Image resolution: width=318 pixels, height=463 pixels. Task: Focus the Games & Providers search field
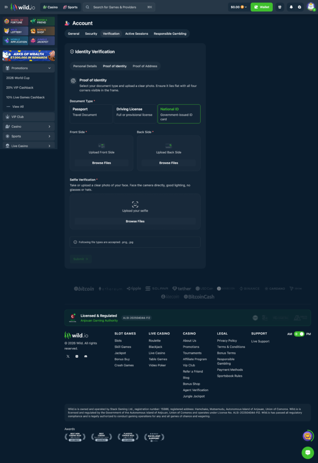click(119, 7)
